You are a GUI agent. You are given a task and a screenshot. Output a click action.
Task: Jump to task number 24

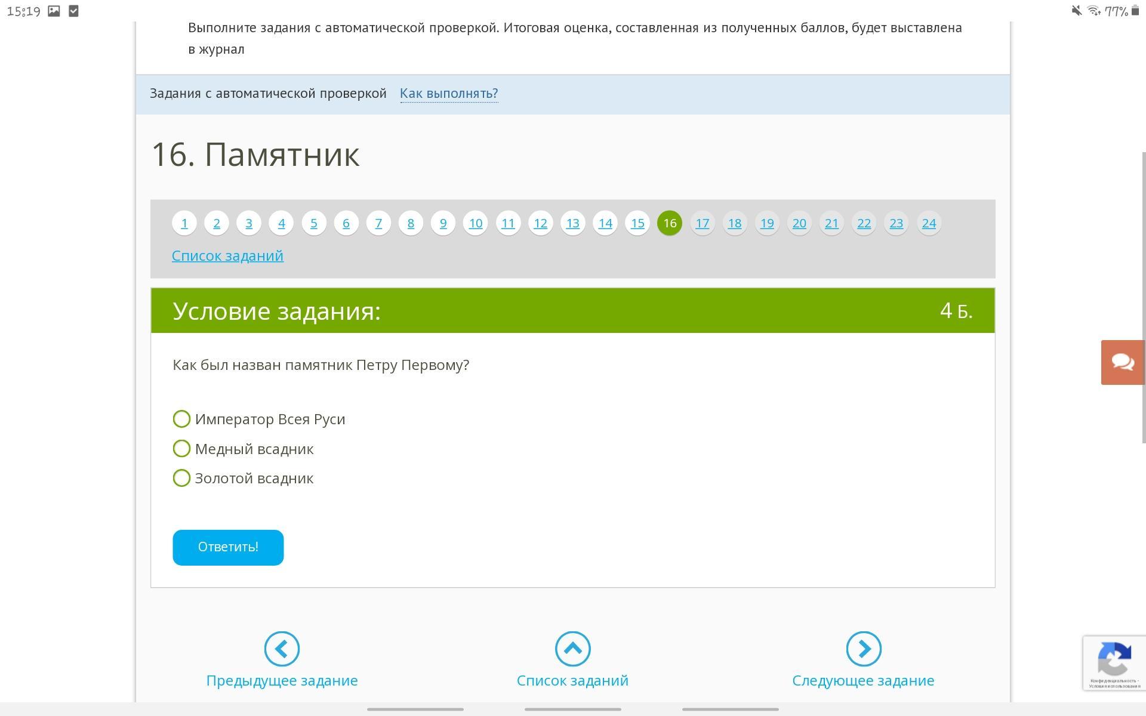tap(929, 223)
